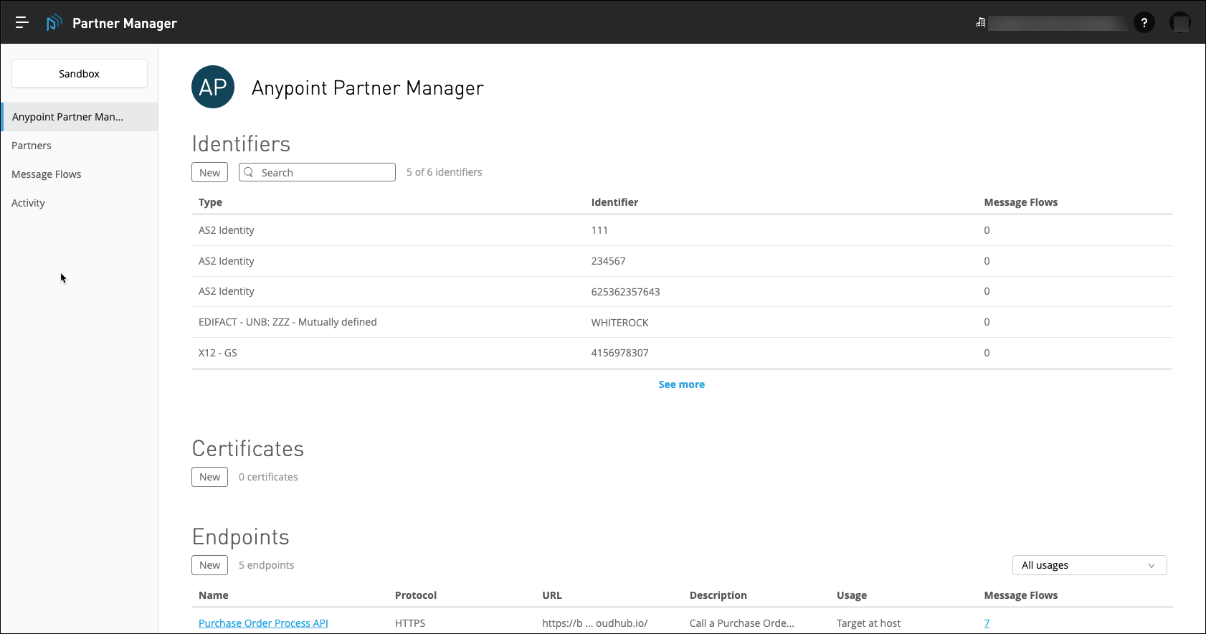Screen dimensions: 1206x634
Task: Open Purchase Order Process API link
Action: (263, 623)
